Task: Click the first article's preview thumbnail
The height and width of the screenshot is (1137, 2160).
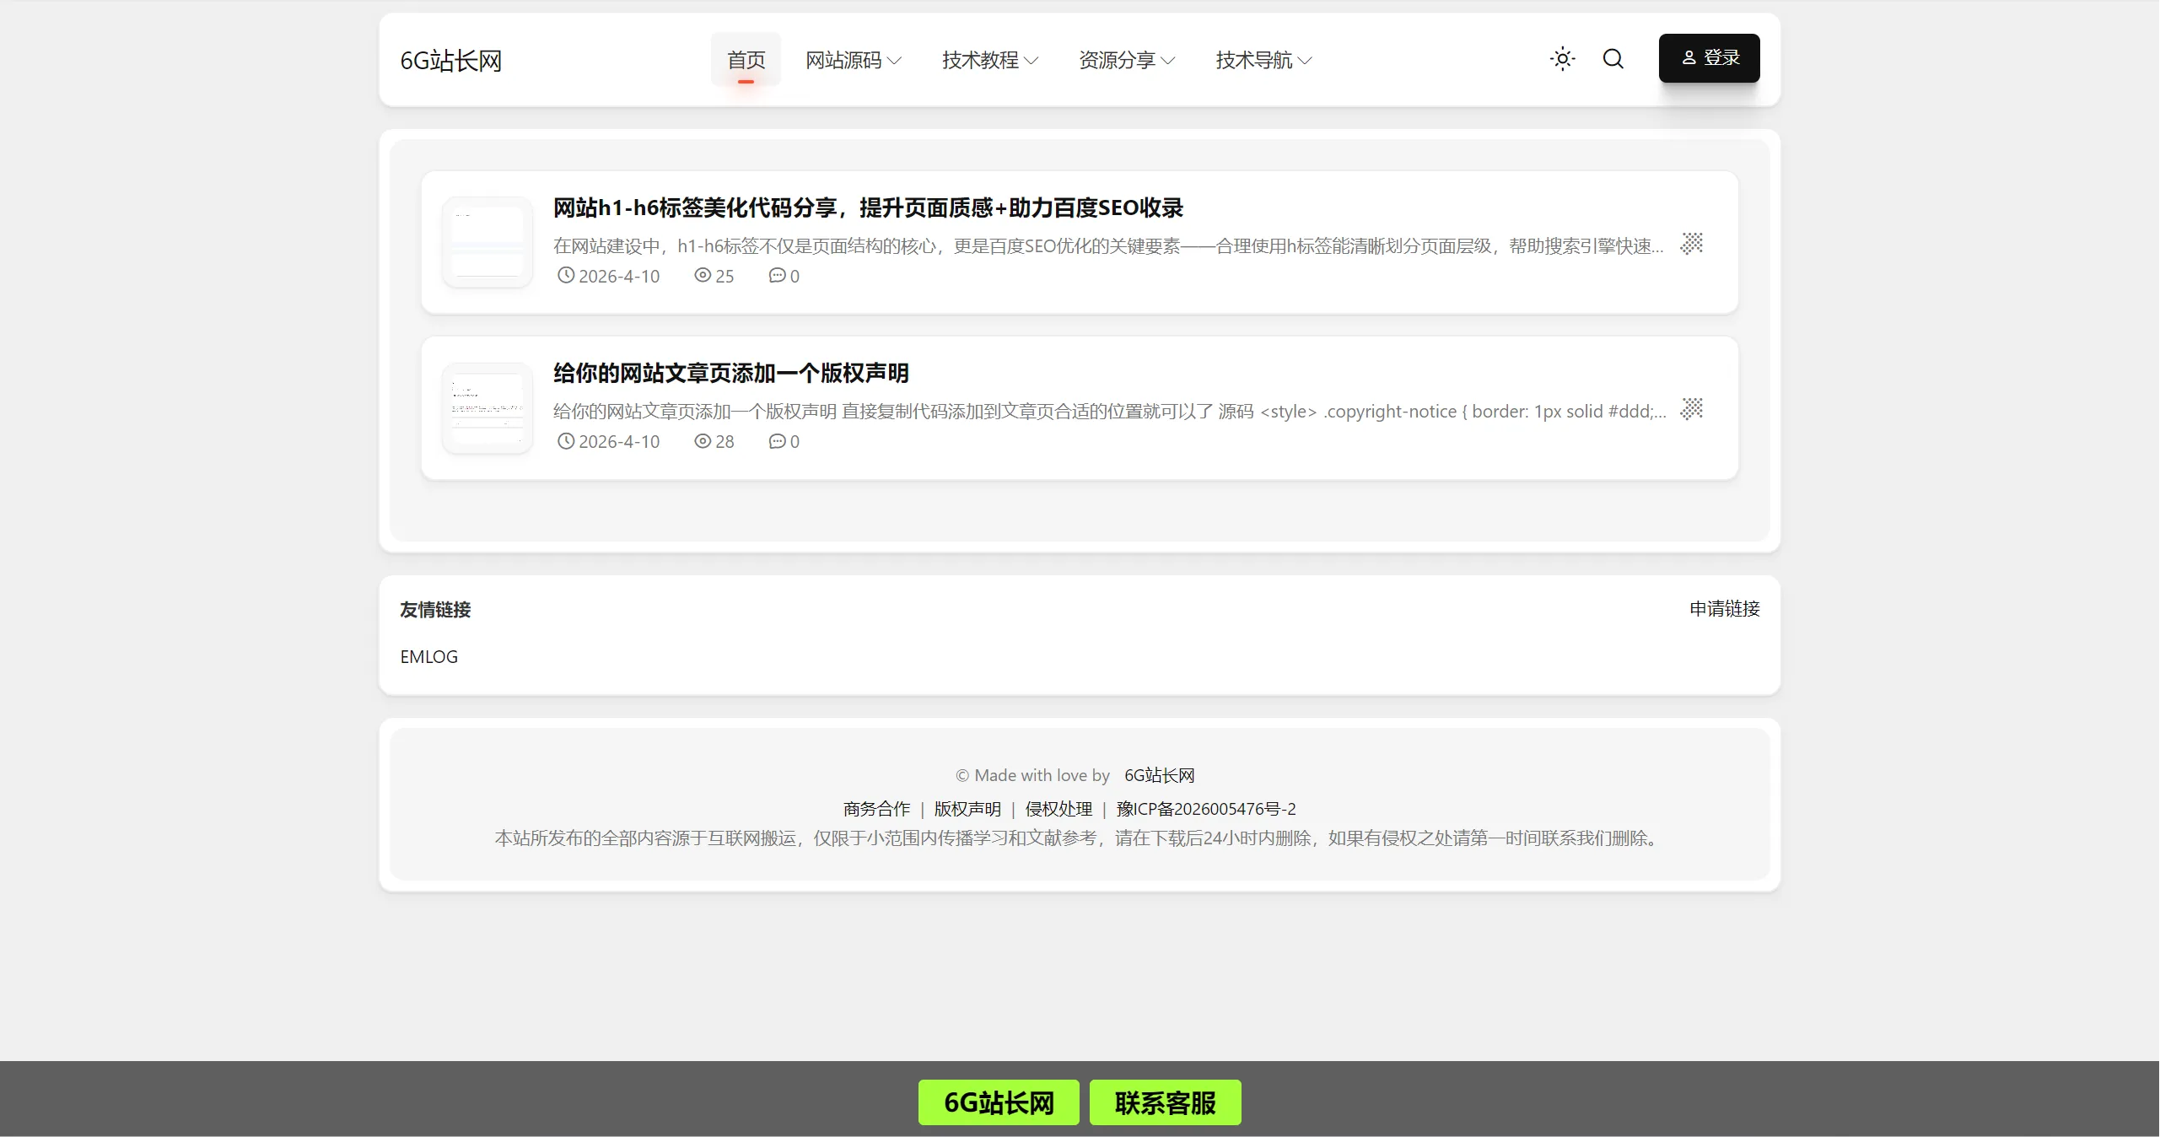Action: coord(486,243)
